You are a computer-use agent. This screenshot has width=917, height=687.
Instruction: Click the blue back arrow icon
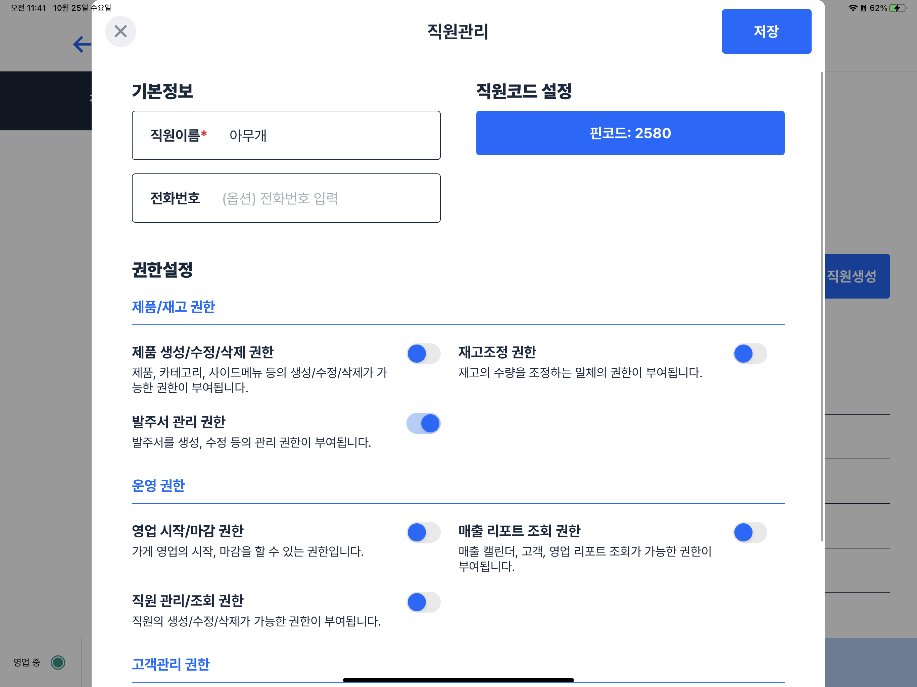[82, 44]
